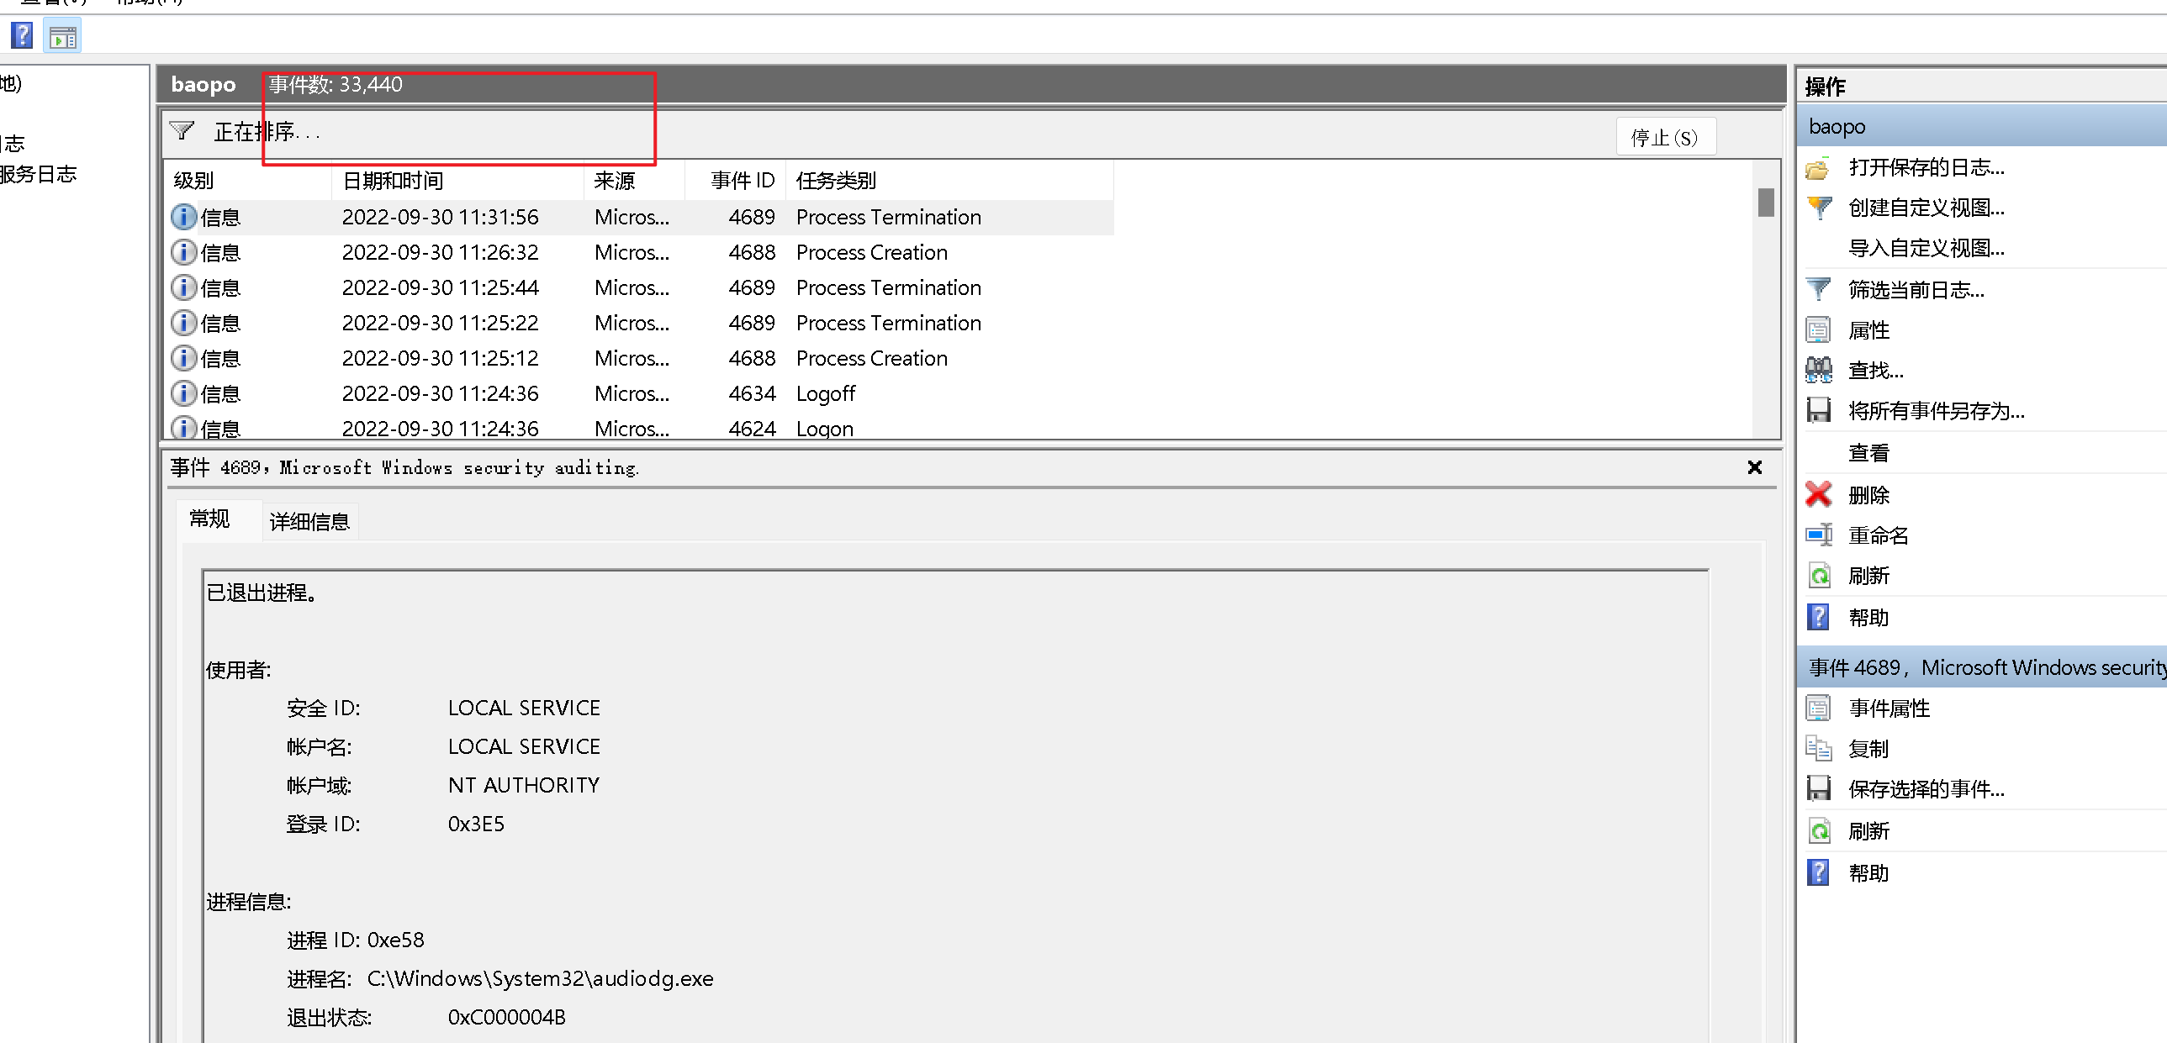This screenshot has height=1043, width=2167.
Task: Sort by the 日期和时间 column header
Action: pyautogui.click(x=457, y=181)
